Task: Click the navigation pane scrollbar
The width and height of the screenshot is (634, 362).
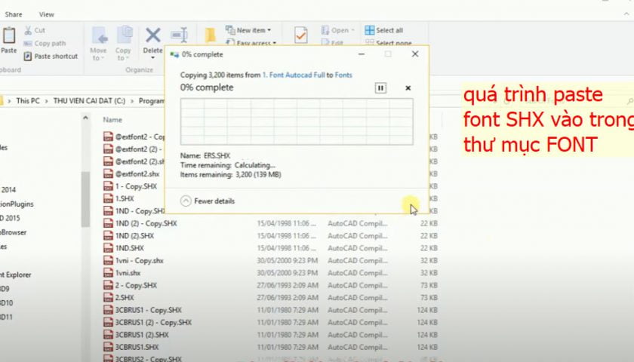Action: [85, 199]
